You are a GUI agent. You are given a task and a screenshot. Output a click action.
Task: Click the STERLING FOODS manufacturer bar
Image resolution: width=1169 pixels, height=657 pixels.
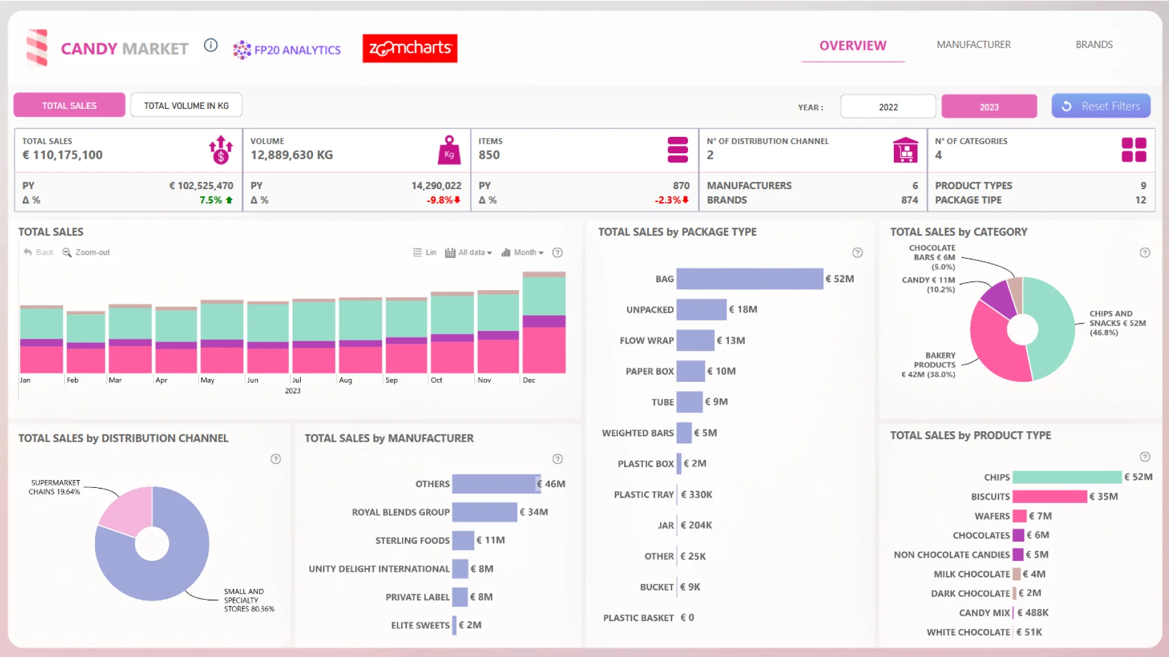463,540
